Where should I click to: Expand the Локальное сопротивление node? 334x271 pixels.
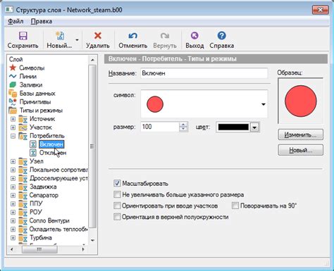tap(13, 170)
